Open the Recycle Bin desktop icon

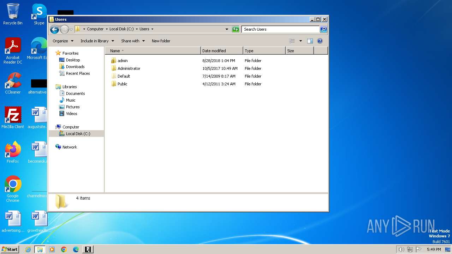[13, 14]
